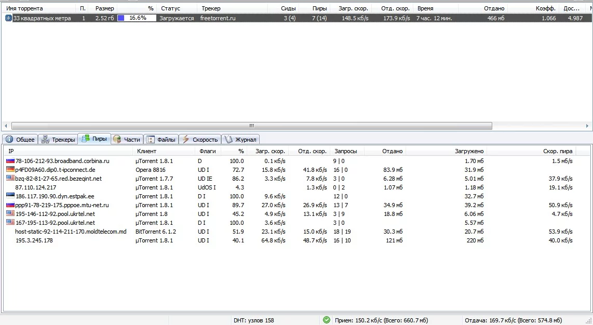Click the BitTorrent 6.1.2 client cell
Screen dimensions: 593x325
click(156, 231)
